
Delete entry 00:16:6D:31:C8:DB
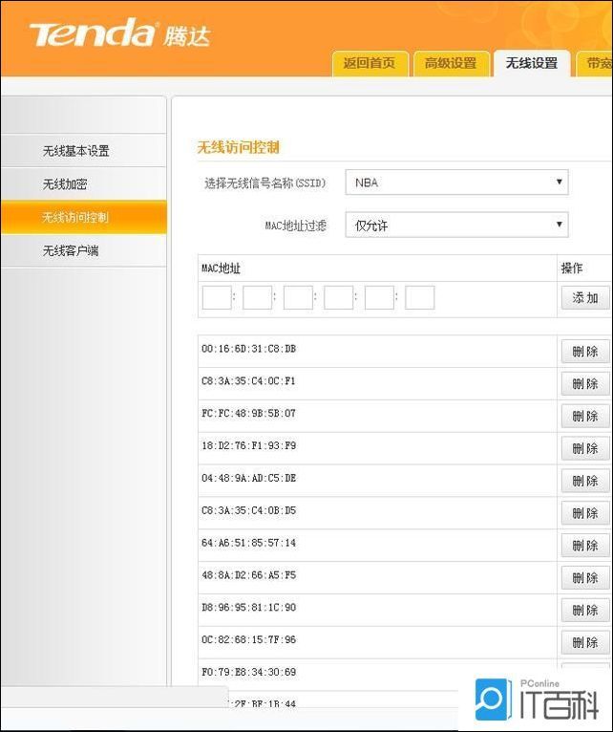coord(585,351)
